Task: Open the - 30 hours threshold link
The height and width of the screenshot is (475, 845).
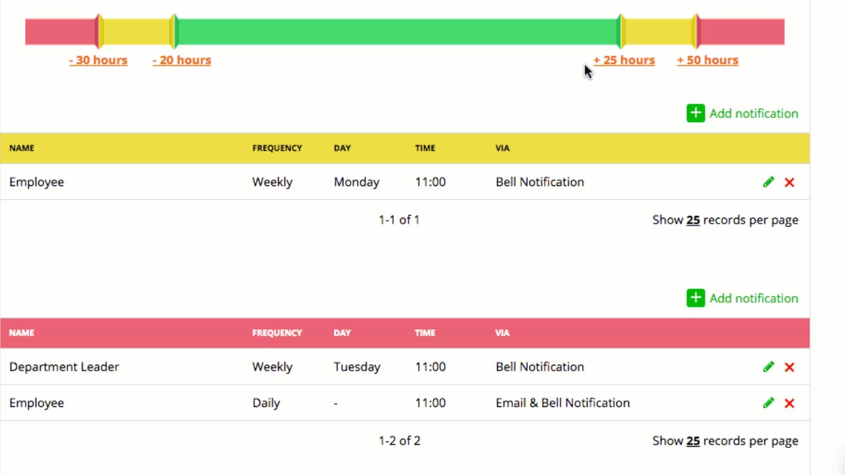Action: pos(98,60)
